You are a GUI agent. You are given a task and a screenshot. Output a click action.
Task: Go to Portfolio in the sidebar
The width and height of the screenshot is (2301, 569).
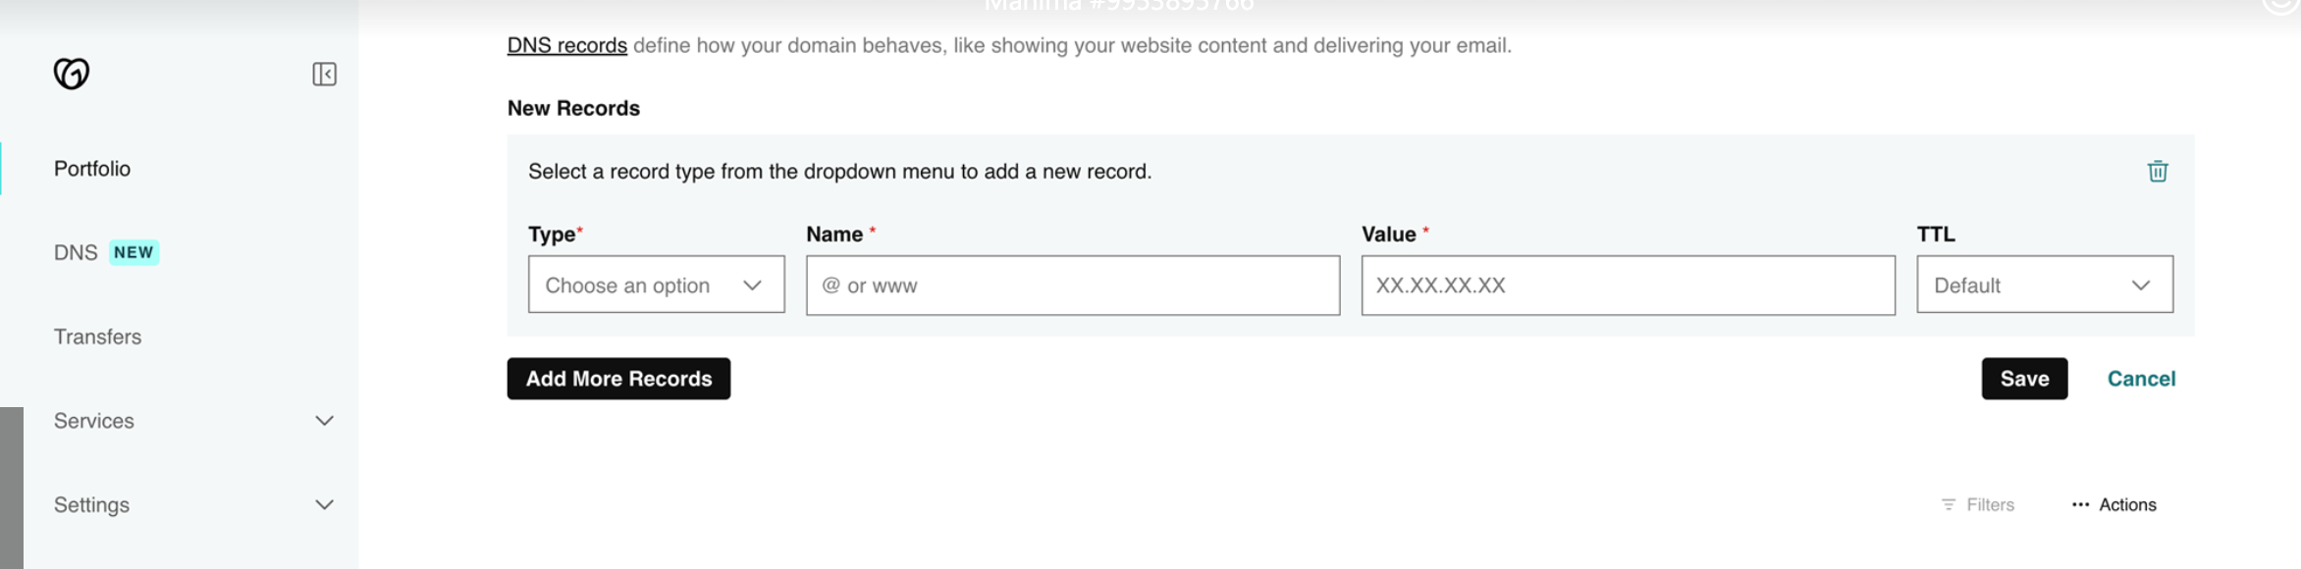92,169
